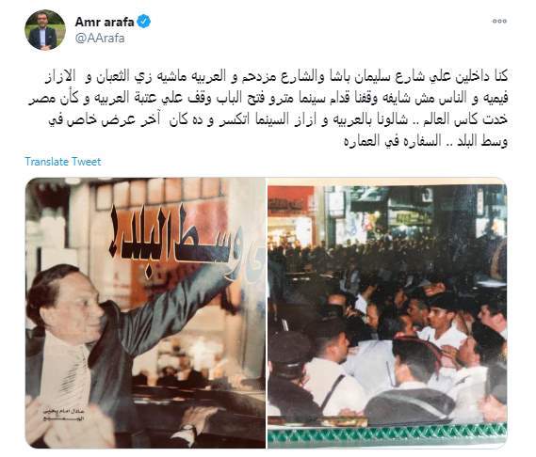536x457 pixels.
Task: Click the wristwatch at the bottom of the left photo
Action: (188, 433)
